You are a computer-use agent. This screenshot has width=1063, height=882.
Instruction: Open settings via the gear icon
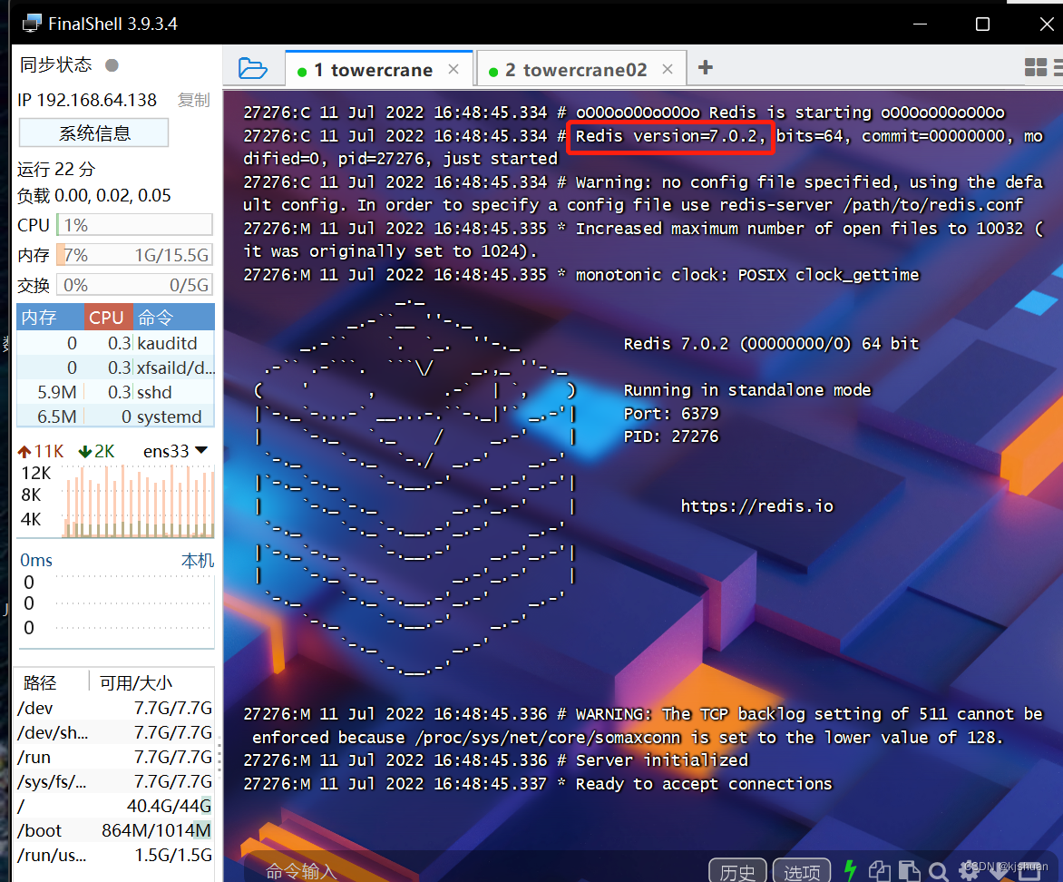968,869
